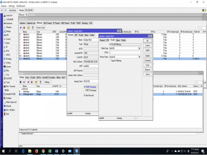
Task: Click the blue plus Add icon in Bridge window
Action: click(20, 82)
